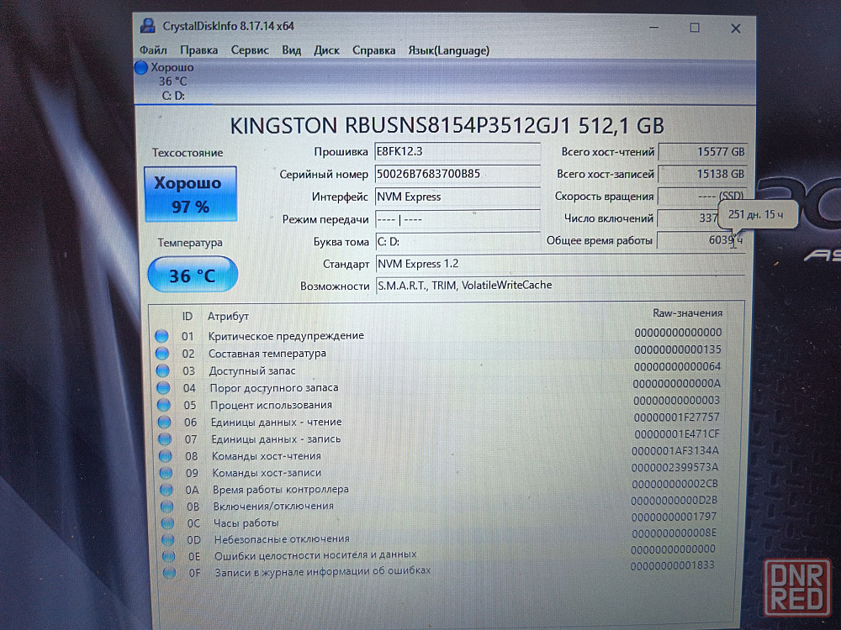This screenshot has height=630, width=841.
Task: Click the NVM Express interface field
Action: point(457,197)
